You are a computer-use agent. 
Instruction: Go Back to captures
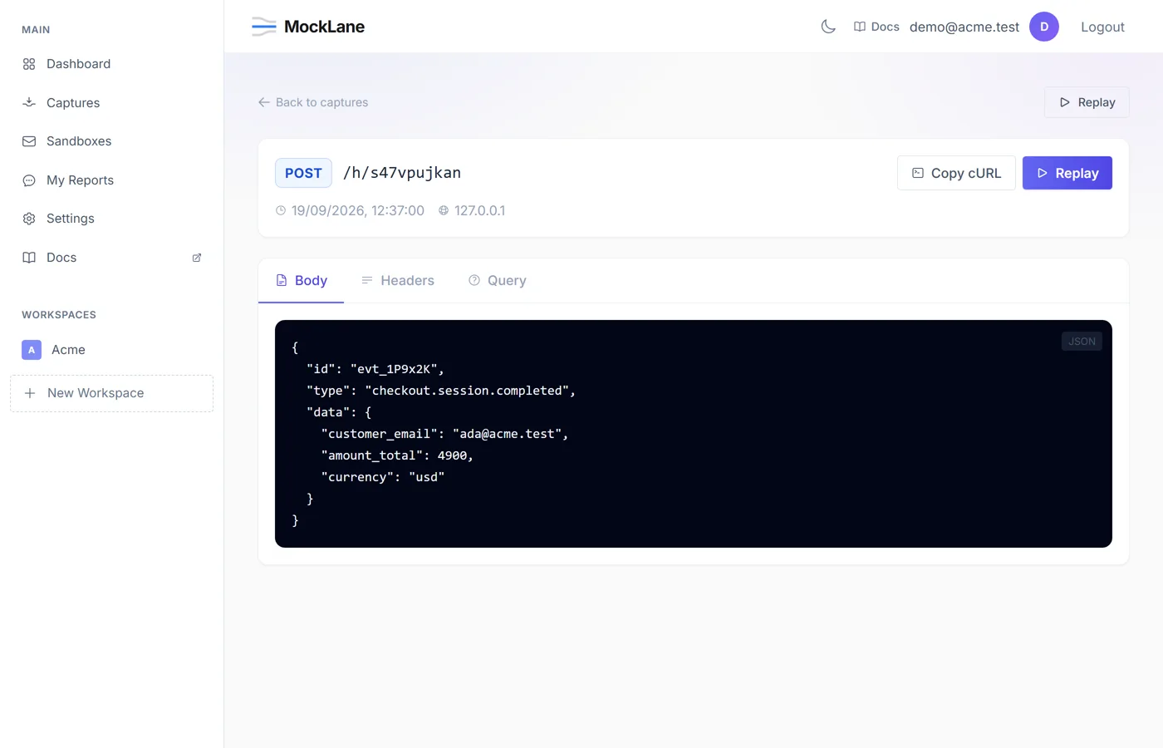point(313,102)
